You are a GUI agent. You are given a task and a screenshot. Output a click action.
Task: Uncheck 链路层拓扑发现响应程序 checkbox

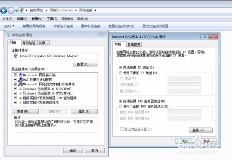15,103
